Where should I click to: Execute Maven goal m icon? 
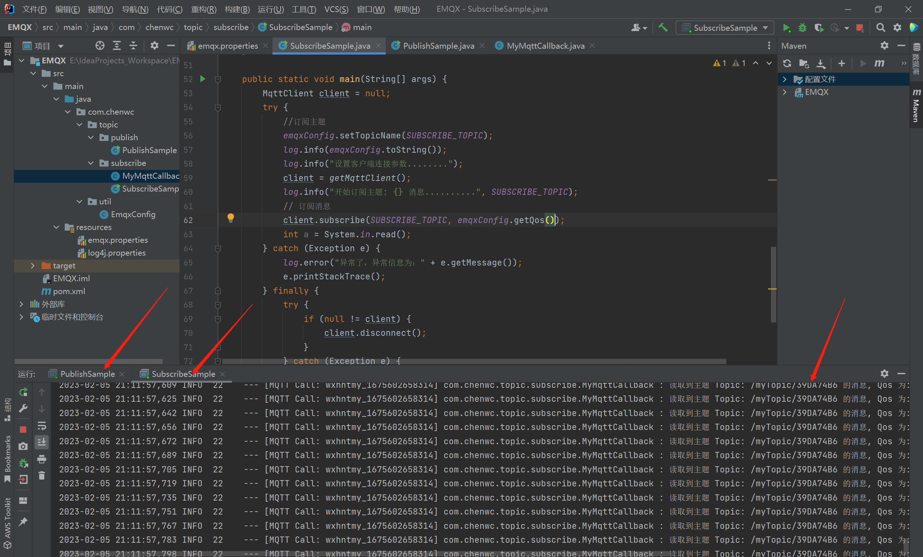coord(879,63)
